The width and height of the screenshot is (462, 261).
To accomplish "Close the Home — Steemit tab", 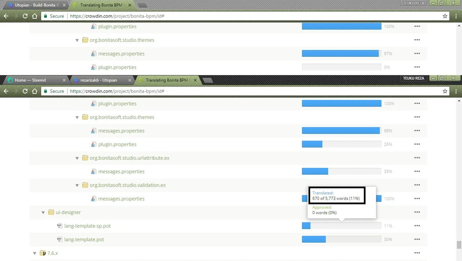I will point(64,80).
